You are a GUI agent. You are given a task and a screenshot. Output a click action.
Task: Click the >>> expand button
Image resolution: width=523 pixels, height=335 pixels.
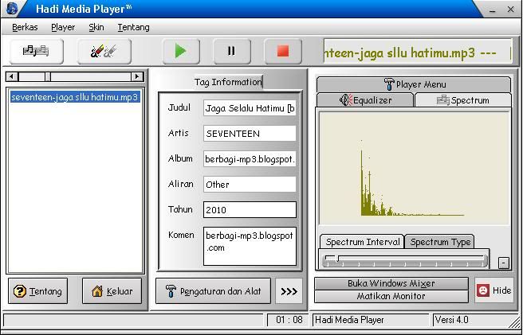(x=289, y=291)
